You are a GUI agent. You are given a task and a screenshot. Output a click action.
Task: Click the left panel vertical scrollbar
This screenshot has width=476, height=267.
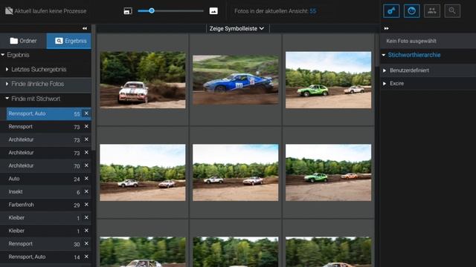94,88
